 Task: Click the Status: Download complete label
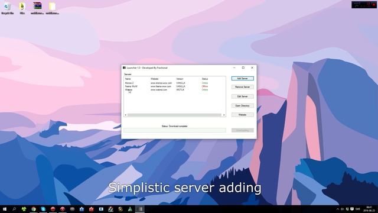(175, 126)
